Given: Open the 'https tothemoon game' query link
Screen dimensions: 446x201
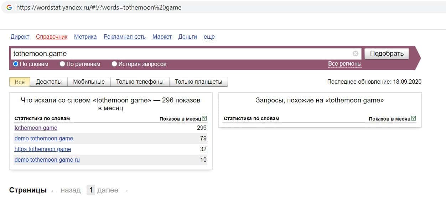Looking at the screenshot, I should (x=43, y=149).
